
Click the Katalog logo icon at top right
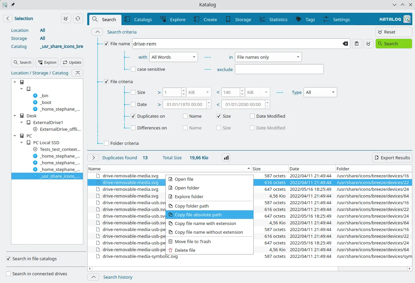pyautogui.click(x=407, y=19)
